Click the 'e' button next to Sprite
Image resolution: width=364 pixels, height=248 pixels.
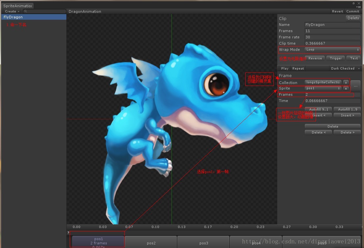(x=346, y=88)
